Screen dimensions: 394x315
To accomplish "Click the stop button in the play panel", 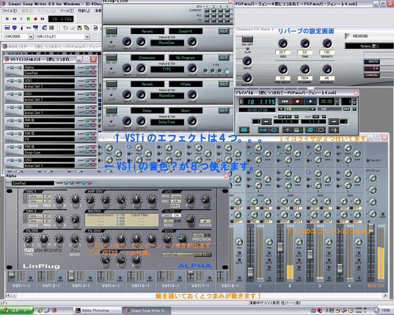I will (x=310, y=101).
